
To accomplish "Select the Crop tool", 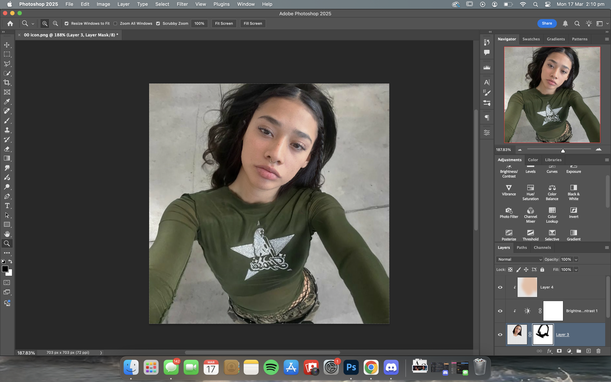I will coord(7,83).
